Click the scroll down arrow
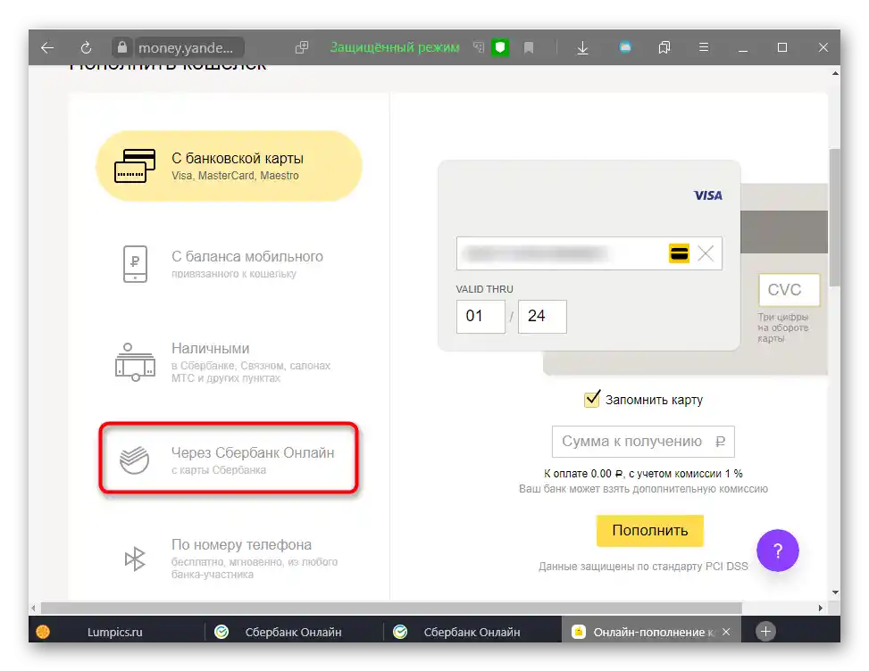This screenshot has width=869, height=671. (835, 592)
